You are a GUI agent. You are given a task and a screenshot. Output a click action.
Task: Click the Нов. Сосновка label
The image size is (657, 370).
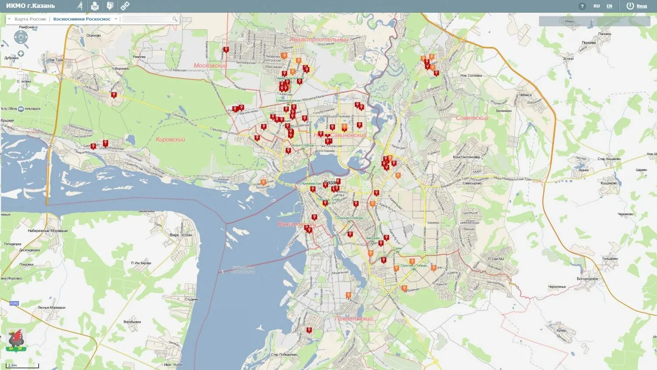point(471,75)
